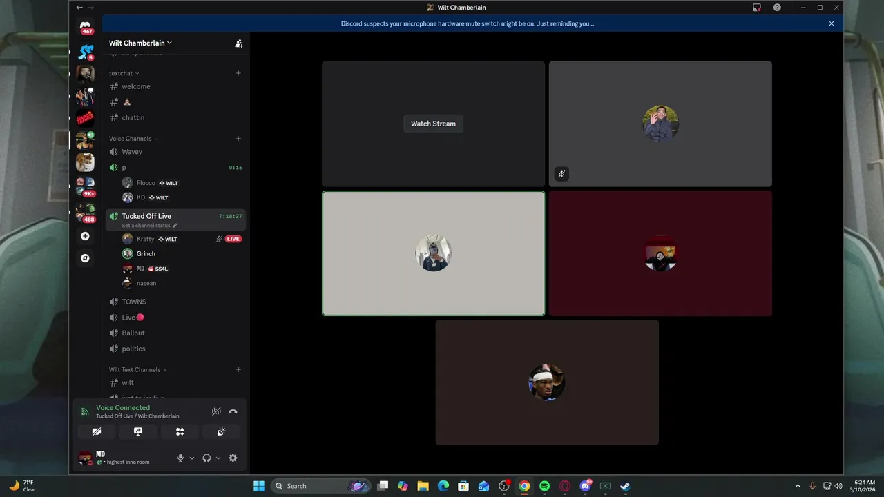Click the taskbar Search box
This screenshot has height=497, width=884.
(x=320, y=486)
